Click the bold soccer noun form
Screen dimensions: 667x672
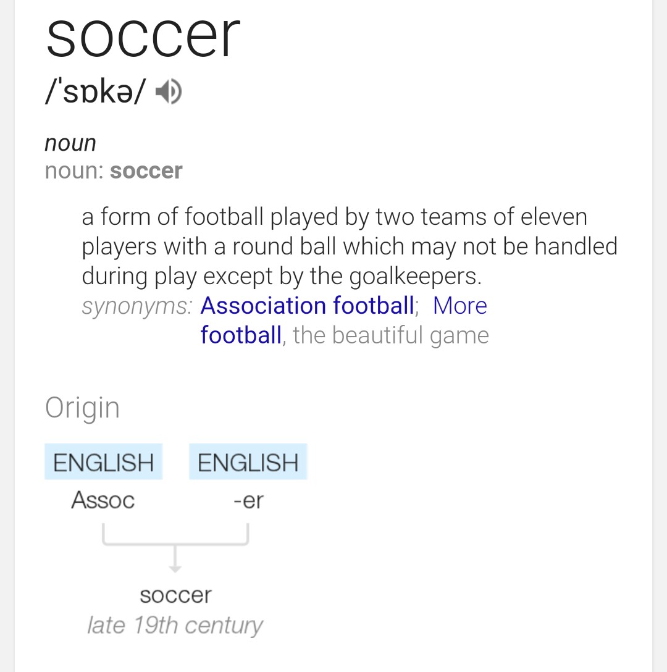pyautogui.click(x=146, y=171)
